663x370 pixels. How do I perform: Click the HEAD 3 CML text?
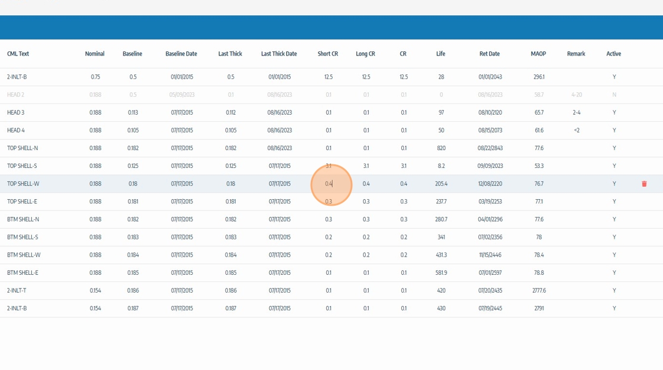[15, 112]
